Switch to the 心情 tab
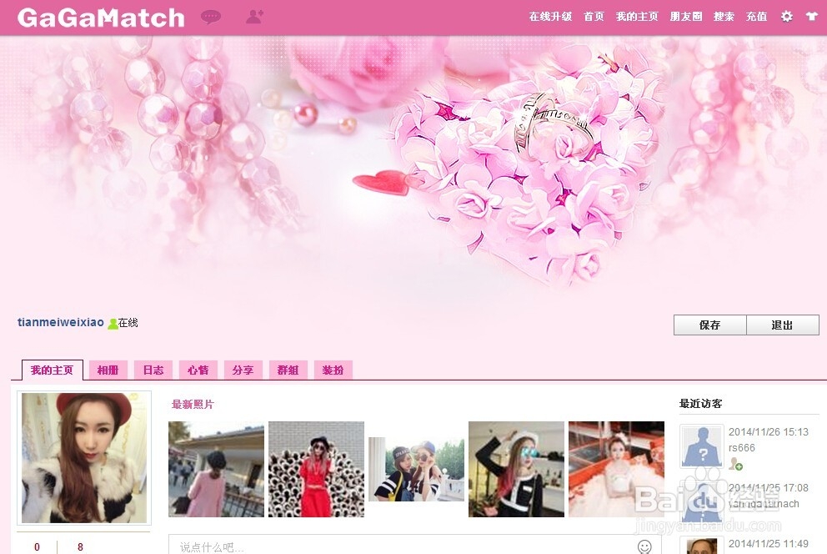The height and width of the screenshot is (554, 827). 198,370
